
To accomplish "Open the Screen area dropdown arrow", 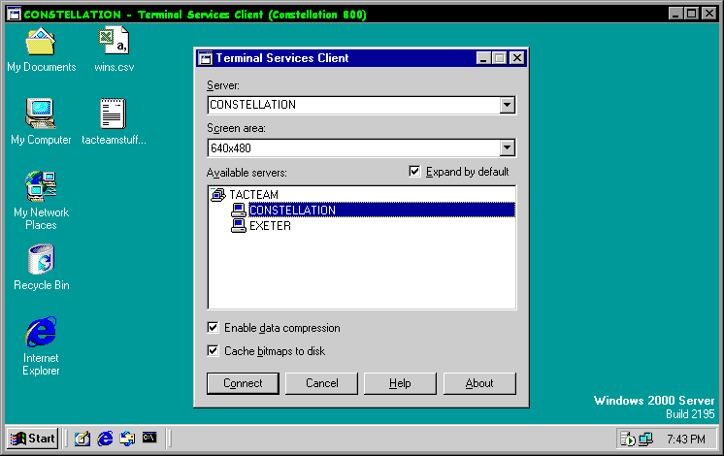I will (x=507, y=147).
